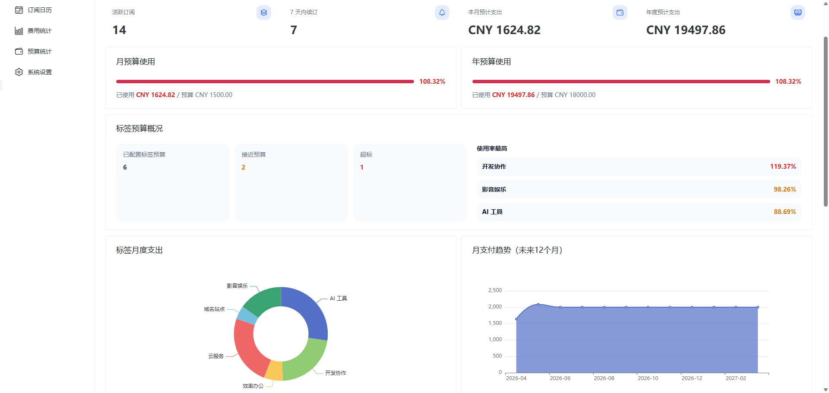Click the 标签月度支出 chart title
Image resolution: width=829 pixels, height=393 pixels.
pos(139,250)
